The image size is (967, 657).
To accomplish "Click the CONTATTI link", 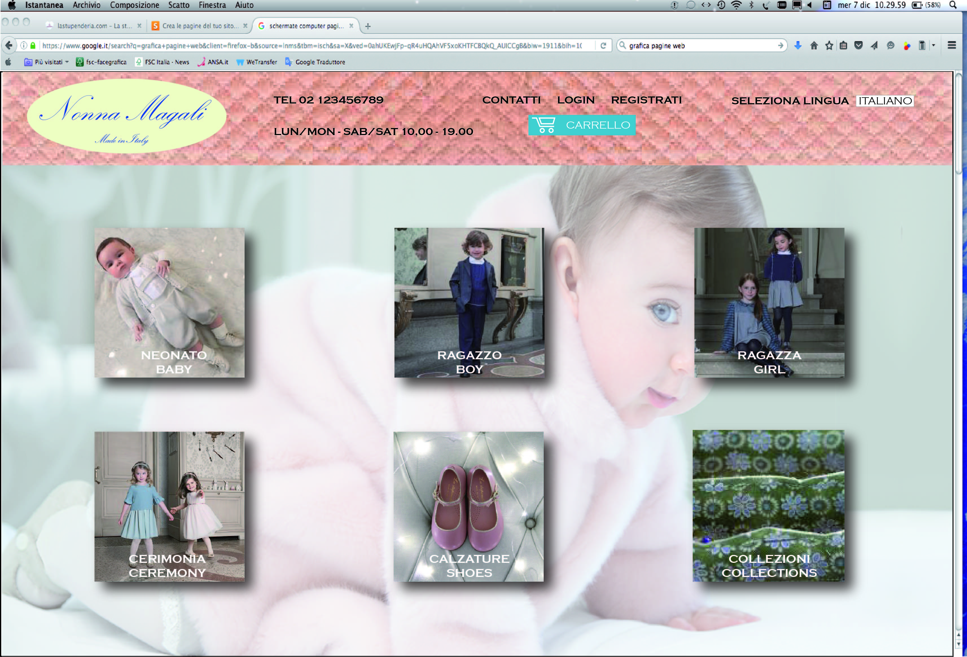I will pos(511,100).
